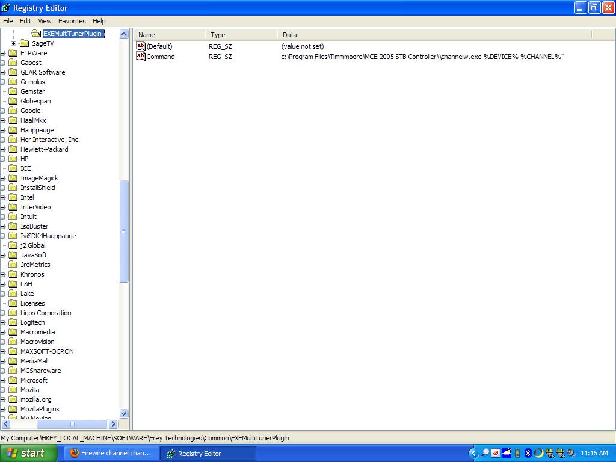Click the (Default) value string icon
Viewport: 616px width, 462px height.
[141, 46]
